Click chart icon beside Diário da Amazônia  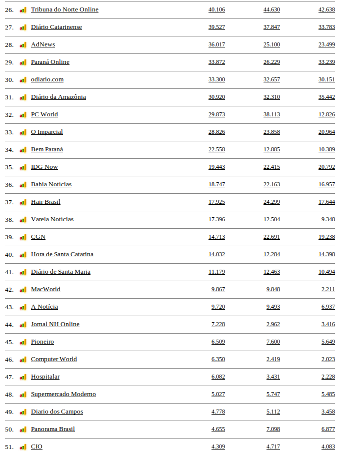pos(23,97)
